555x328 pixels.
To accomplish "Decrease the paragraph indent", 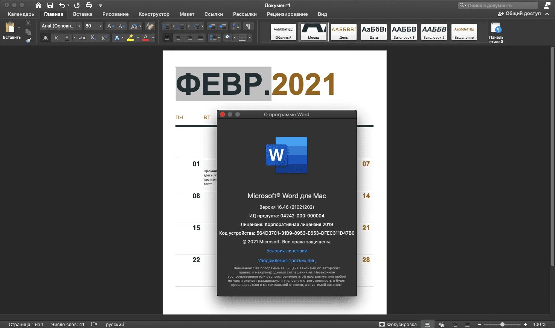I will [x=212, y=26].
